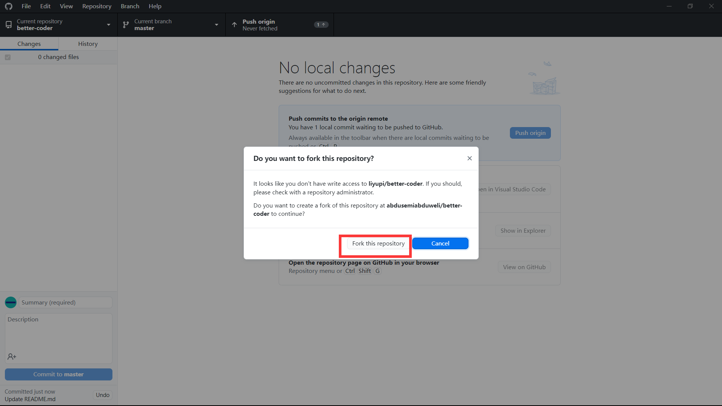Click the repository icon beside better-coder

click(9, 25)
